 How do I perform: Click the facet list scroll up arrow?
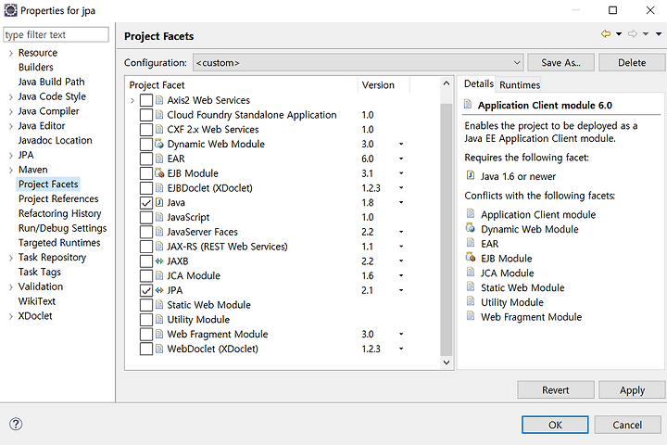point(447,83)
